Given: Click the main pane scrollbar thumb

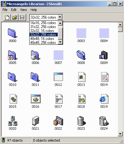Looking at the screenshot, I should coord(120,30).
